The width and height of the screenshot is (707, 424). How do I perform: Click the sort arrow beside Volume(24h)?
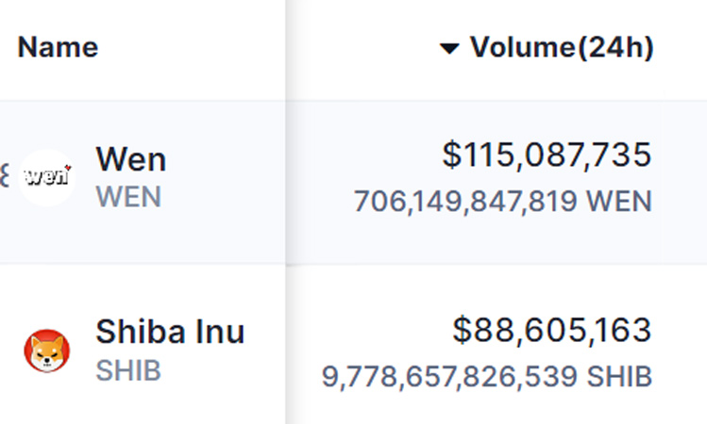point(449,48)
